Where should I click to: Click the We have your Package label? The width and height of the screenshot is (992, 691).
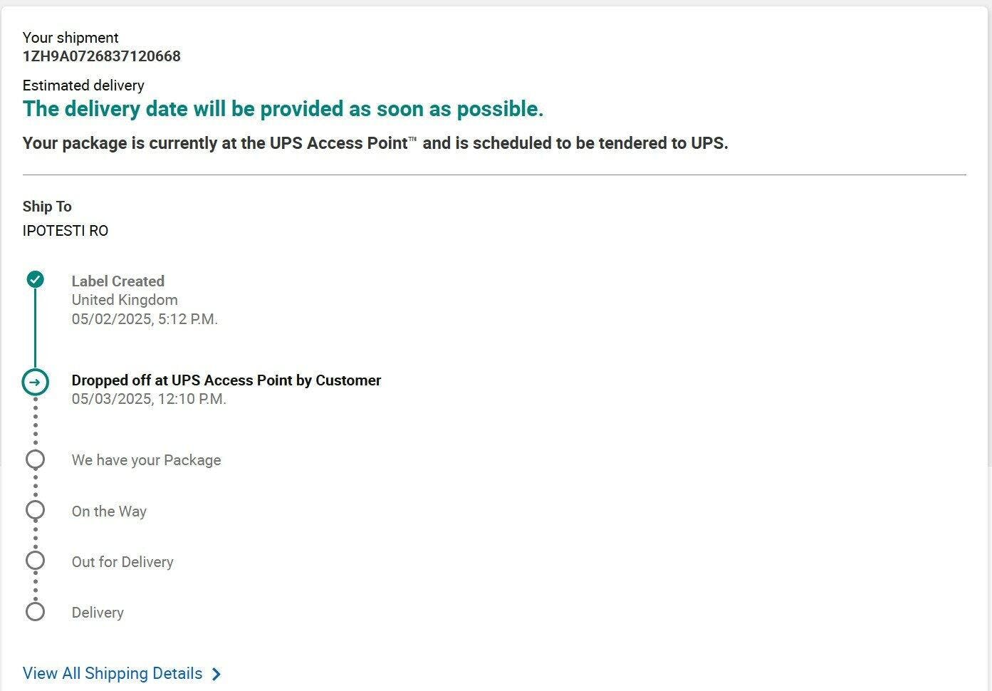point(146,460)
